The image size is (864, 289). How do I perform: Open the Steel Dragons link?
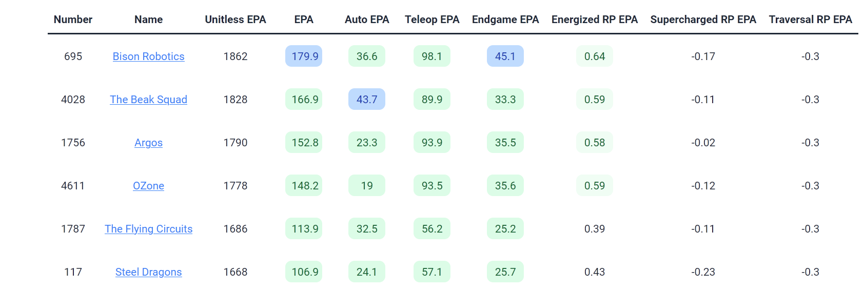(x=148, y=272)
